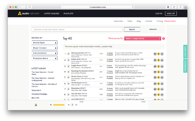The width and height of the screenshot is (195, 121).
Task: Adjust the yellow volume slider
Action: (59, 105)
